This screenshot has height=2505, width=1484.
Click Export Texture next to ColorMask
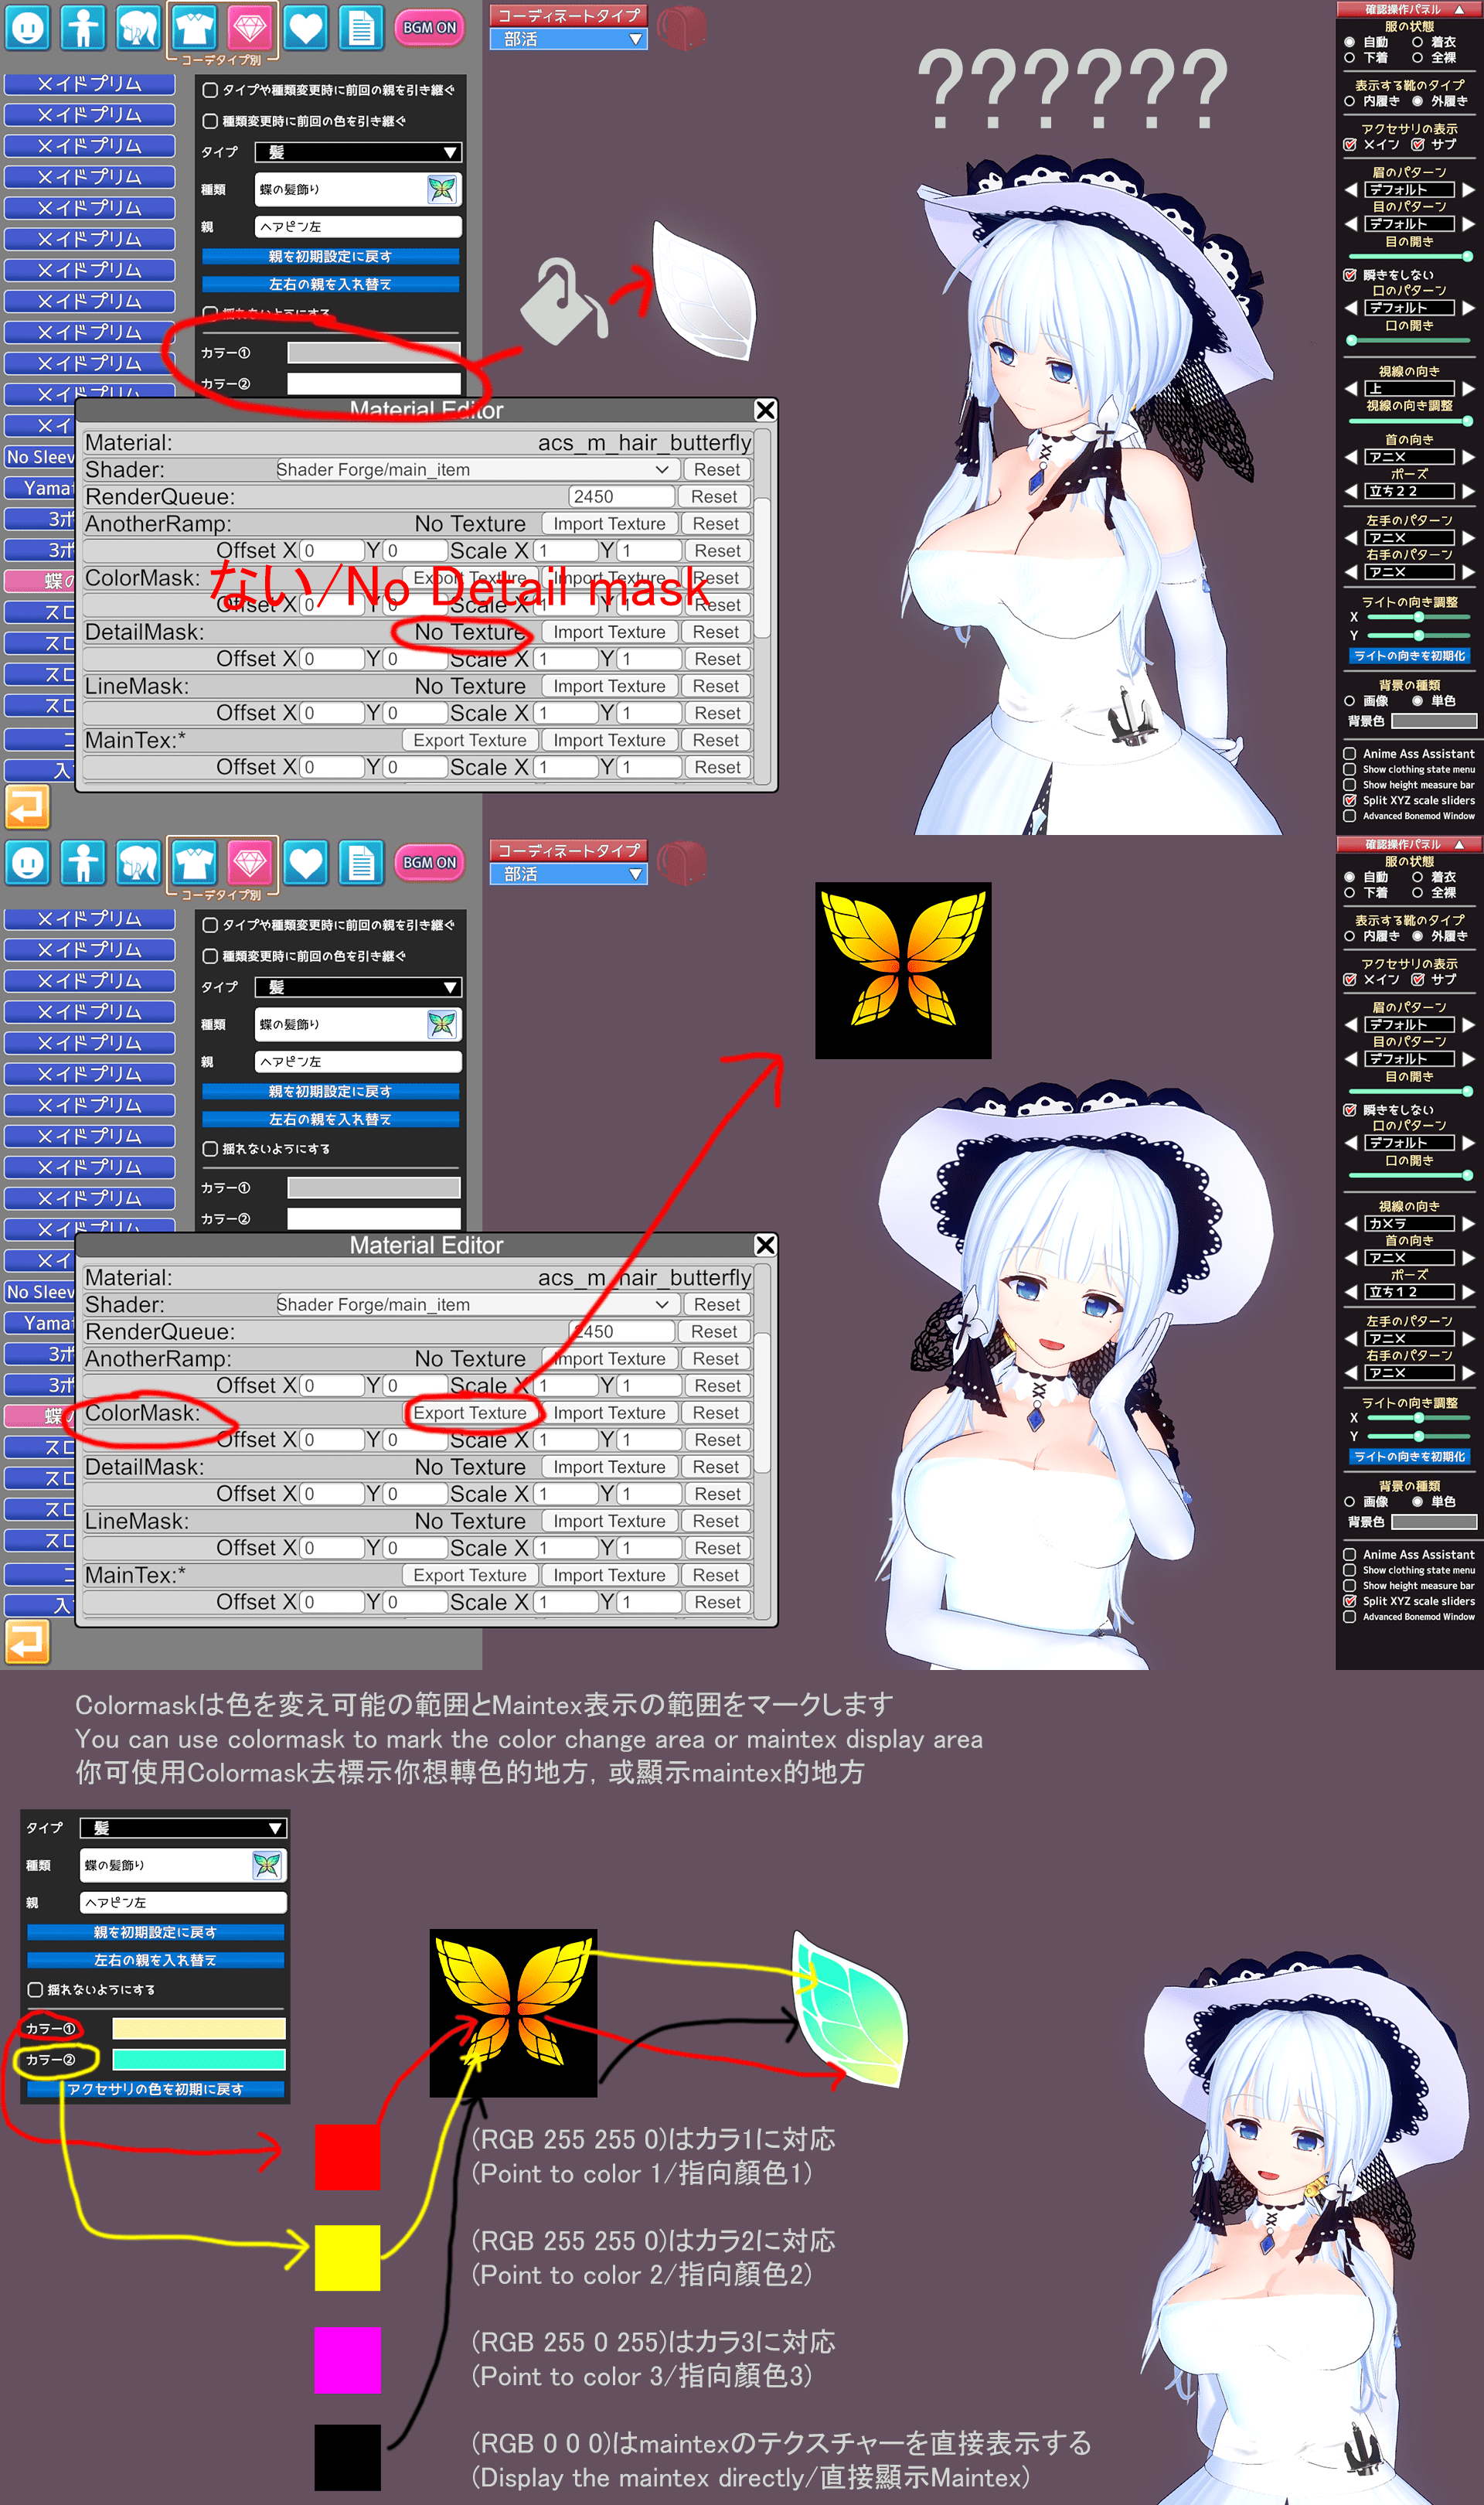(x=471, y=1412)
